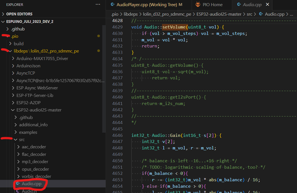The height and width of the screenshot is (193, 297).
Task: Click the C++ icon beside Audio.cpp in breadcrumbs
Action: [261, 14]
